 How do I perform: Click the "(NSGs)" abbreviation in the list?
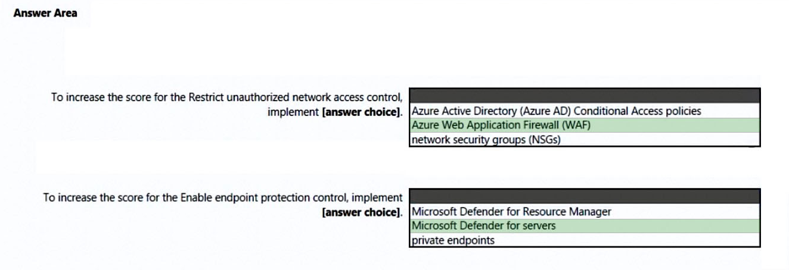(x=542, y=140)
